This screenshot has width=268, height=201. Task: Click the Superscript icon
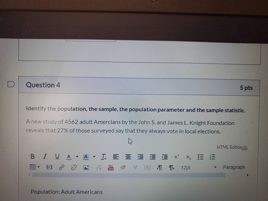176,157
